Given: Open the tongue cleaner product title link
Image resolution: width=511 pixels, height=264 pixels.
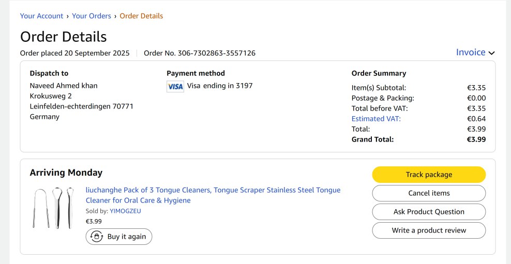Looking at the screenshot, I should [x=213, y=195].
